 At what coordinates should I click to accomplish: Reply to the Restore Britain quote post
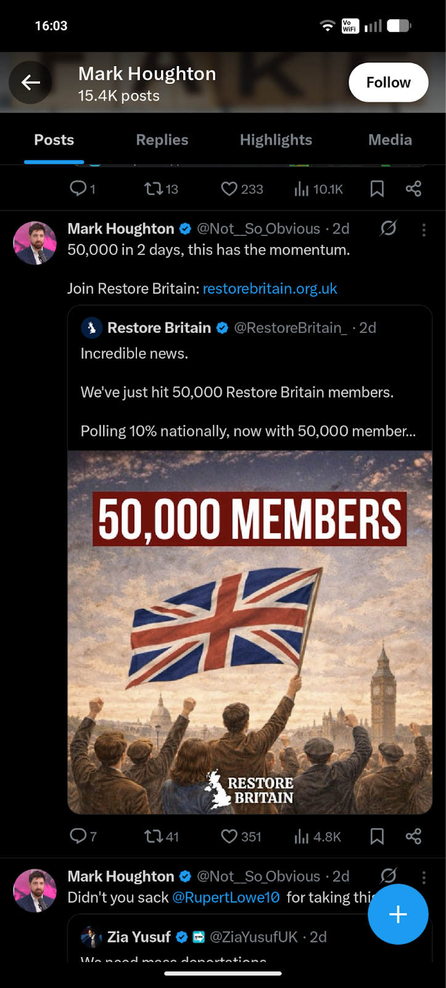point(78,837)
